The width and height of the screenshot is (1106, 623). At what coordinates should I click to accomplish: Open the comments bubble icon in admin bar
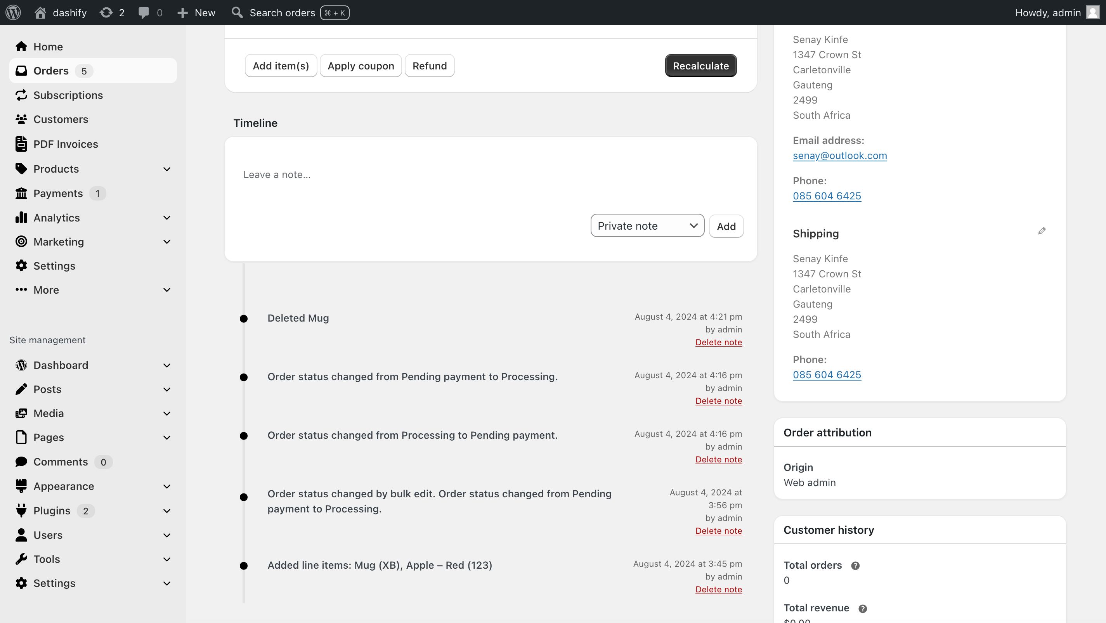pyautogui.click(x=144, y=13)
